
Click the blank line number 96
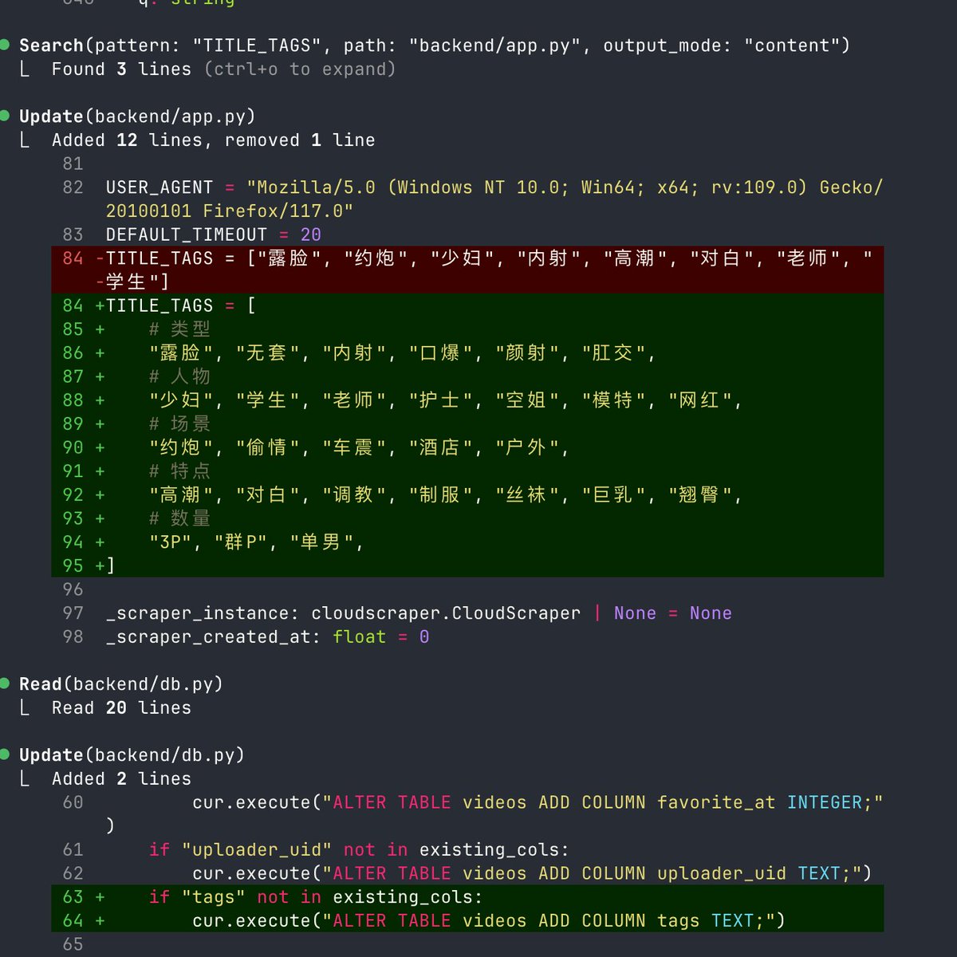(x=73, y=589)
